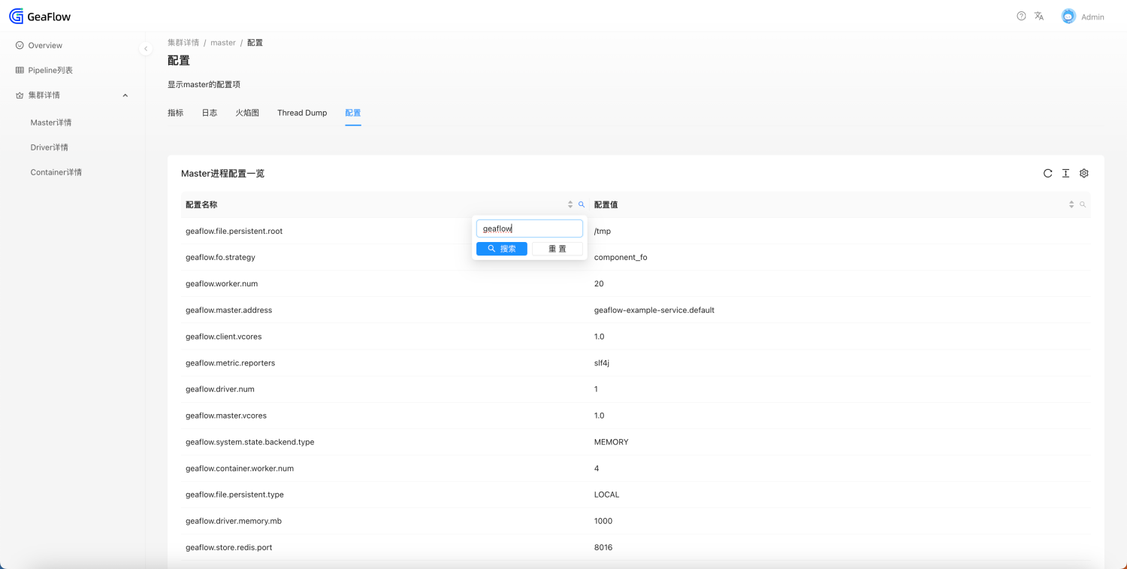Viewport: 1127px width, 569px height.
Task: Click the 重置 button to reset filter
Action: coord(557,248)
